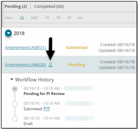The image size is (138, 129).
Task: Collapse the Workflow History section
Action: 12,79
